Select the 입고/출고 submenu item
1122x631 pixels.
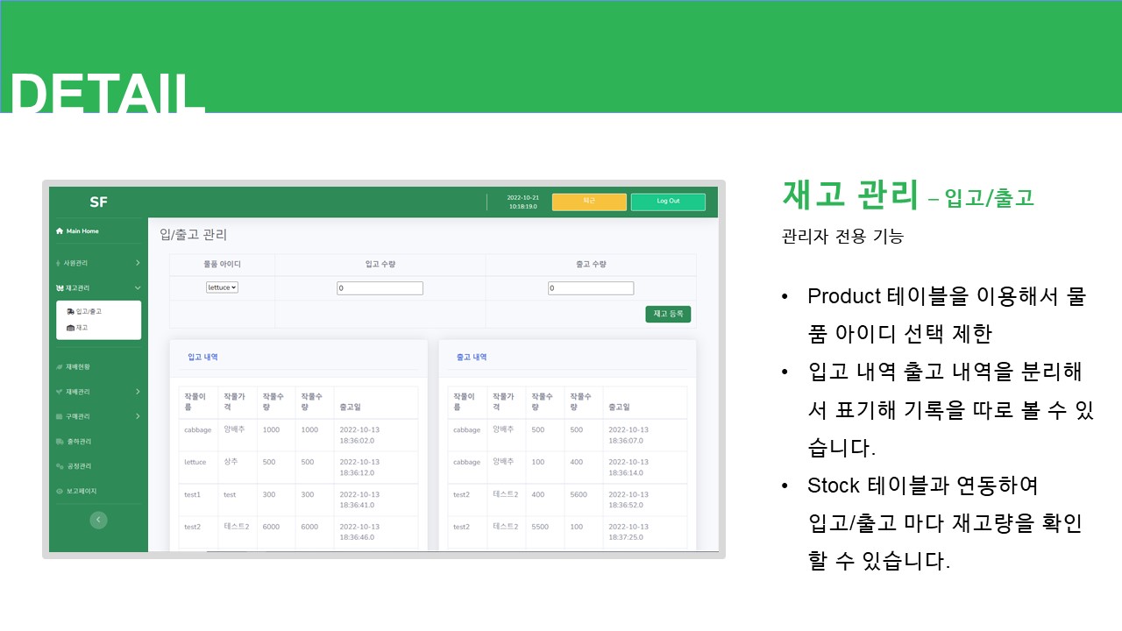point(89,311)
